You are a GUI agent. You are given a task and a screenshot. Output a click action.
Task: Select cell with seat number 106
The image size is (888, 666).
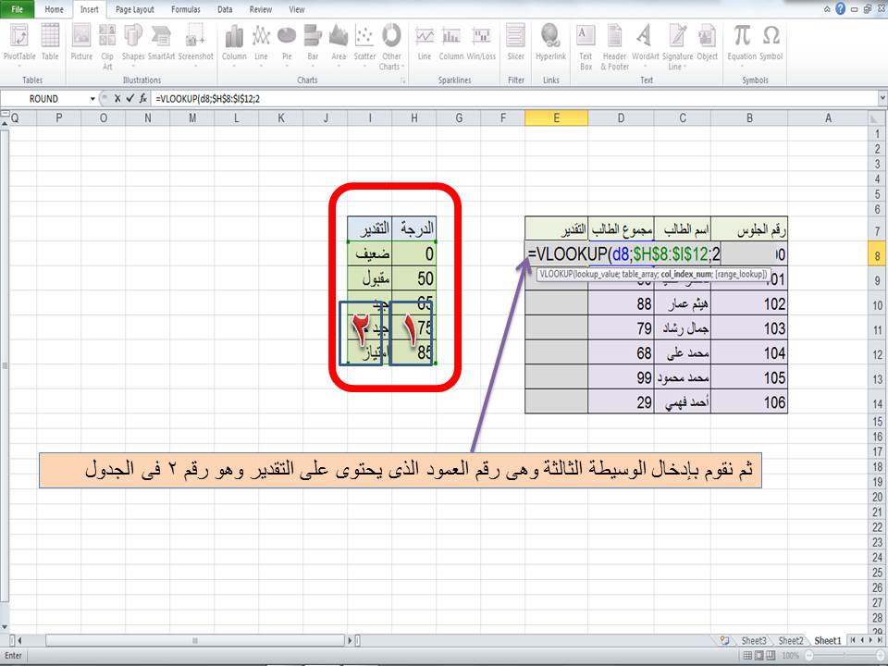(748, 402)
